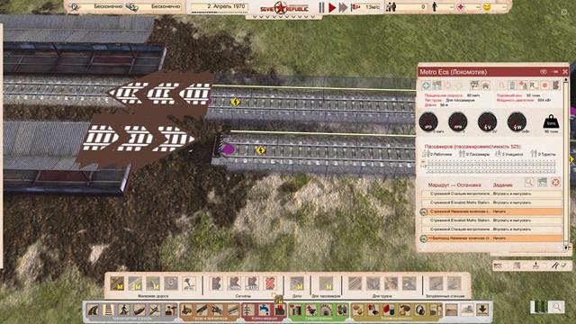
Task: Click the red dot record icon
Action: 544,85
